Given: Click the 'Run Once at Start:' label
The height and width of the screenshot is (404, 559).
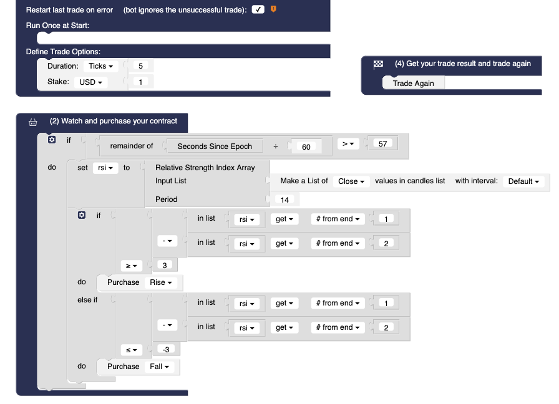Looking at the screenshot, I should click(57, 26).
